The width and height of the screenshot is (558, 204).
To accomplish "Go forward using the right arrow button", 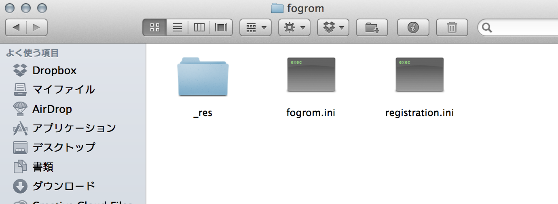I will pyautogui.click(x=37, y=27).
